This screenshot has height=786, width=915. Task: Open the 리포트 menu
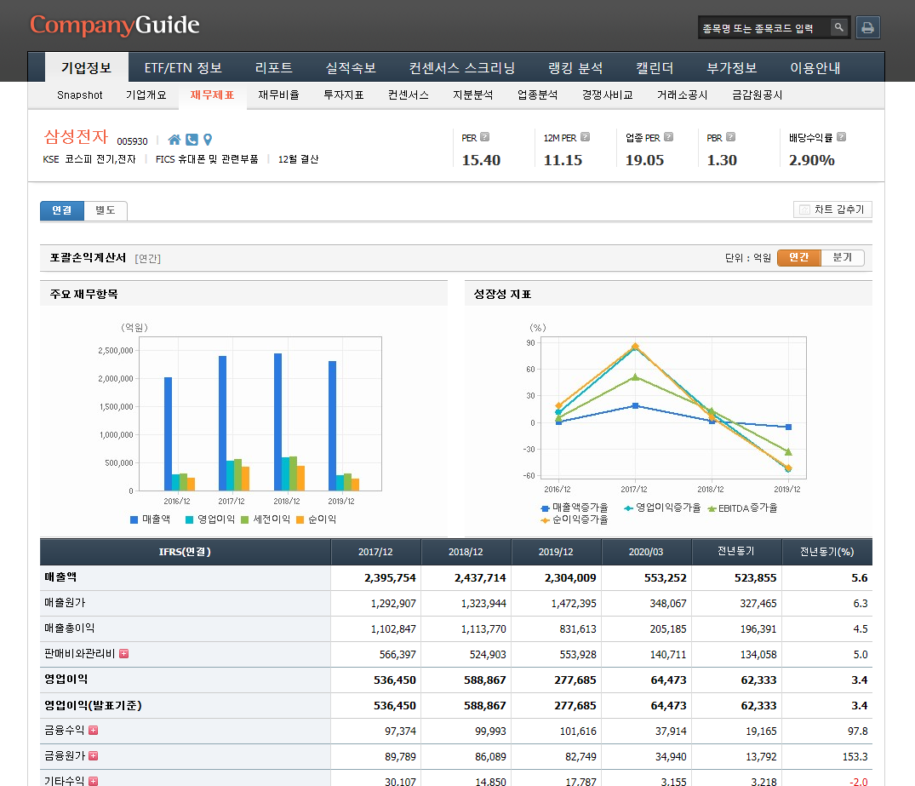274,68
